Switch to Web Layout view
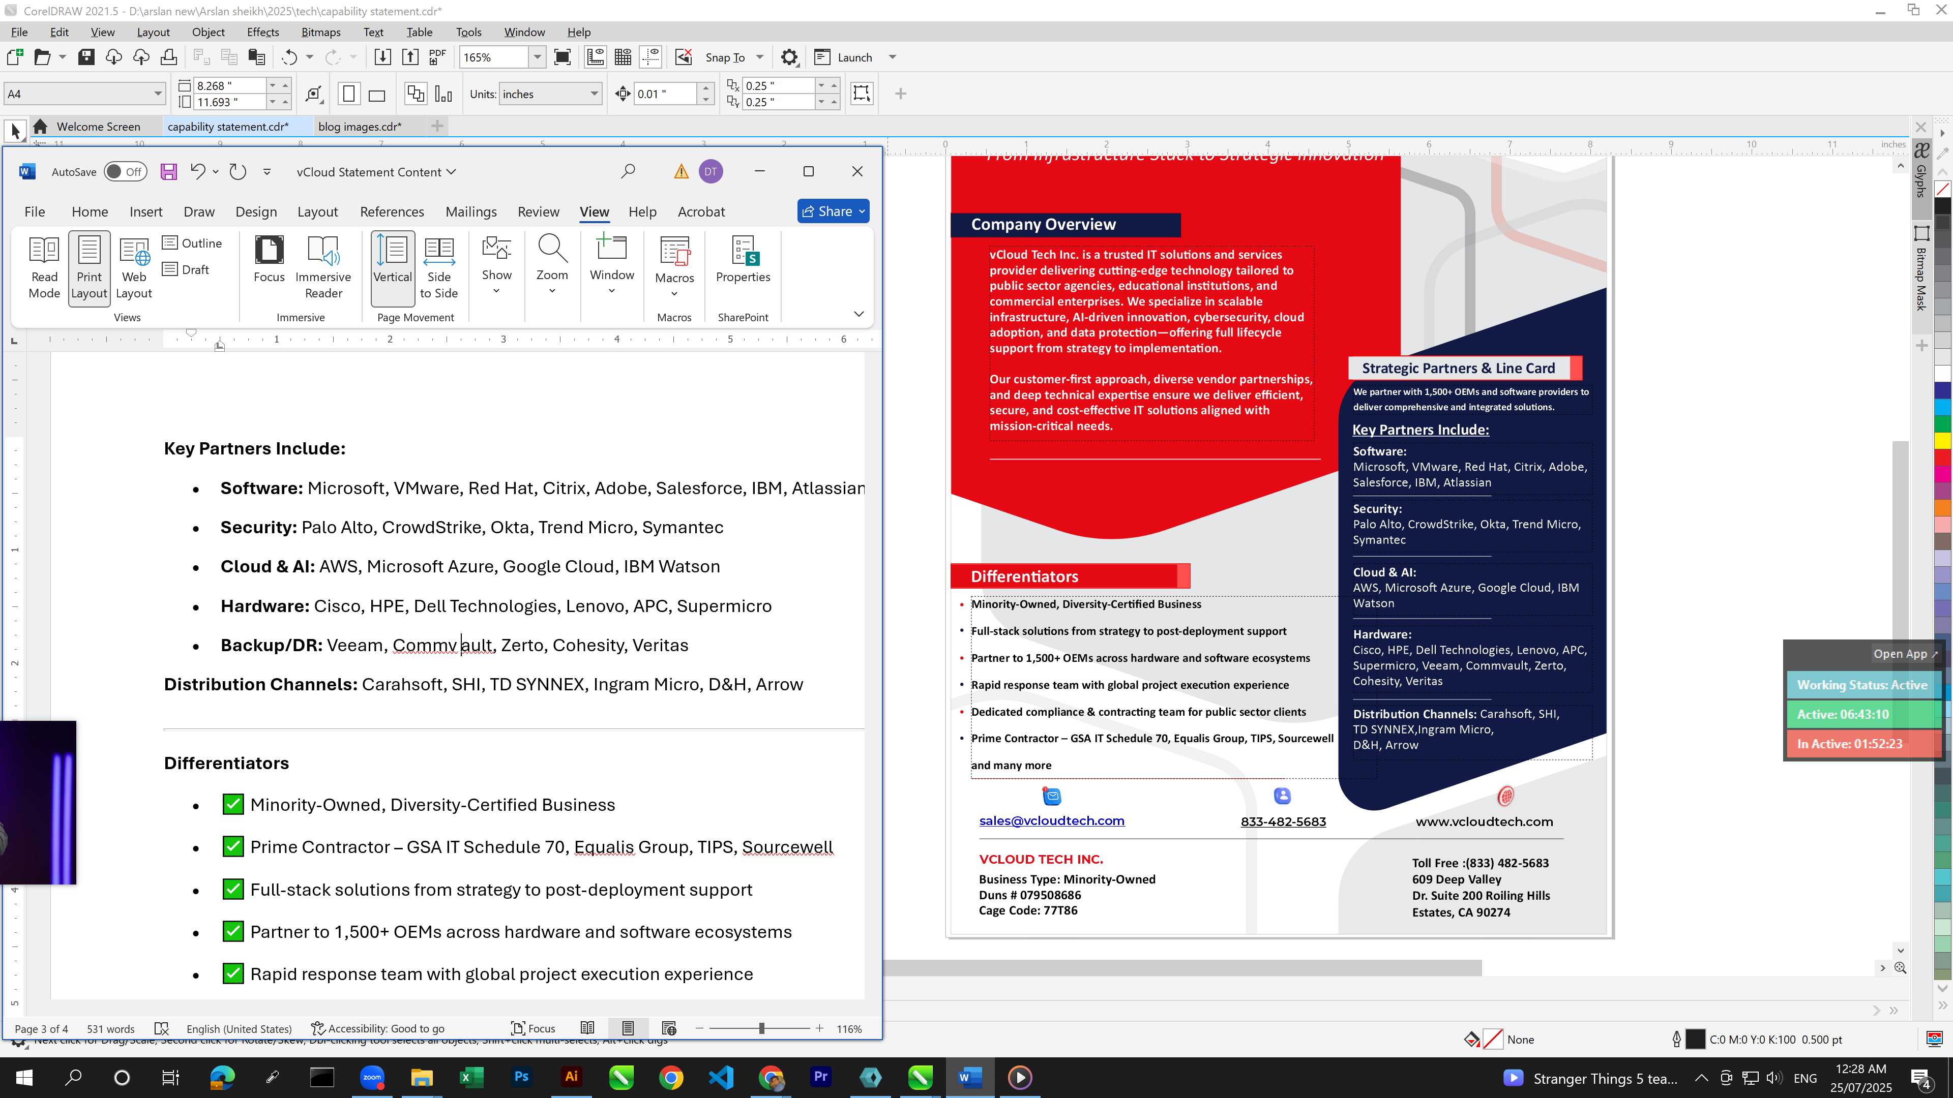Screen dimensions: 1953x1098 tap(134, 268)
